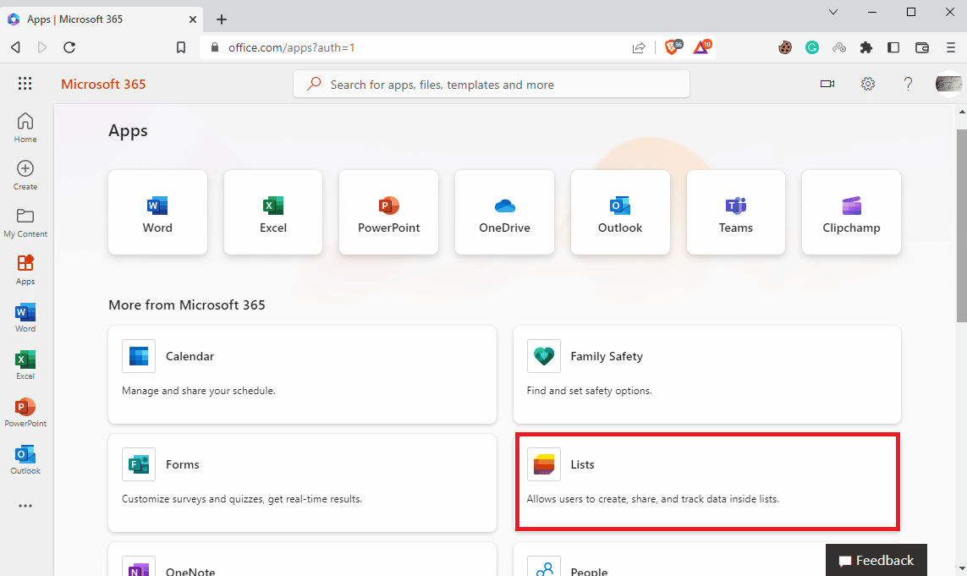
Task: Open the Grammarly extension icon
Action: pyautogui.click(x=812, y=47)
